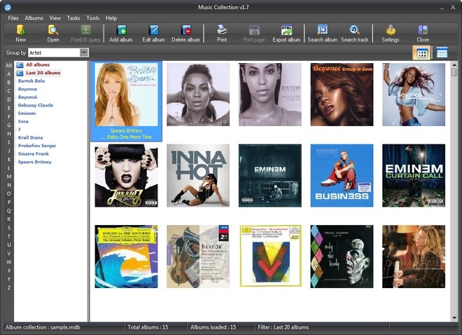Click the scrollbar down arrow

pos(454,318)
